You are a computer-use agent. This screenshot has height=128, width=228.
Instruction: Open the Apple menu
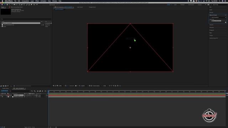[2, 1]
